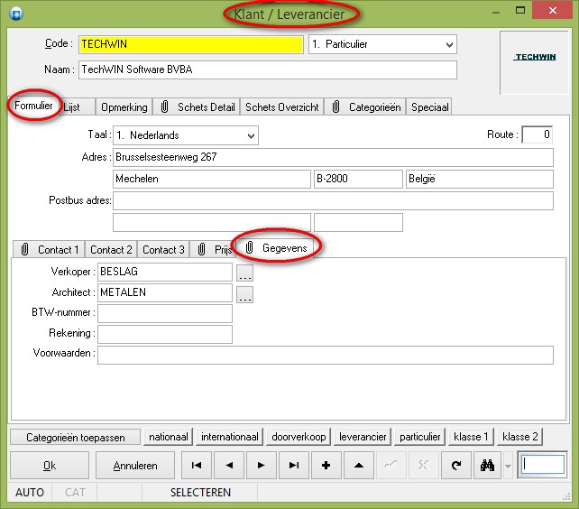Select the Prijs tab
The image size is (579, 509).
coord(214,250)
